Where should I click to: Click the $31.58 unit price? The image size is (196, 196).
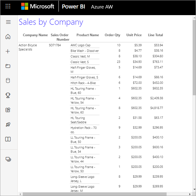point(137,118)
